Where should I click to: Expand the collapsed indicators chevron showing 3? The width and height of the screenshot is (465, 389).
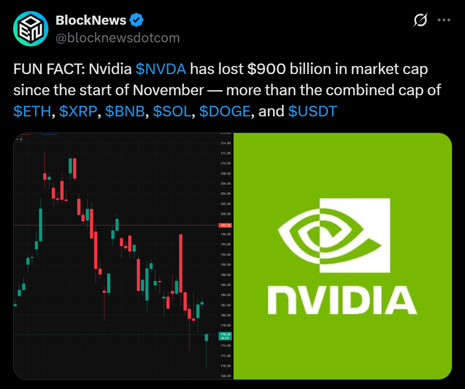(x=19, y=139)
